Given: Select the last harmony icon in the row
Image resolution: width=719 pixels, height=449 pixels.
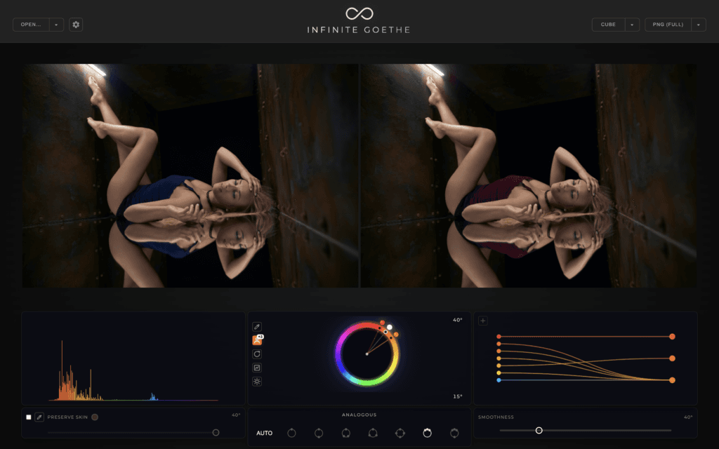Looking at the screenshot, I should pos(454,432).
